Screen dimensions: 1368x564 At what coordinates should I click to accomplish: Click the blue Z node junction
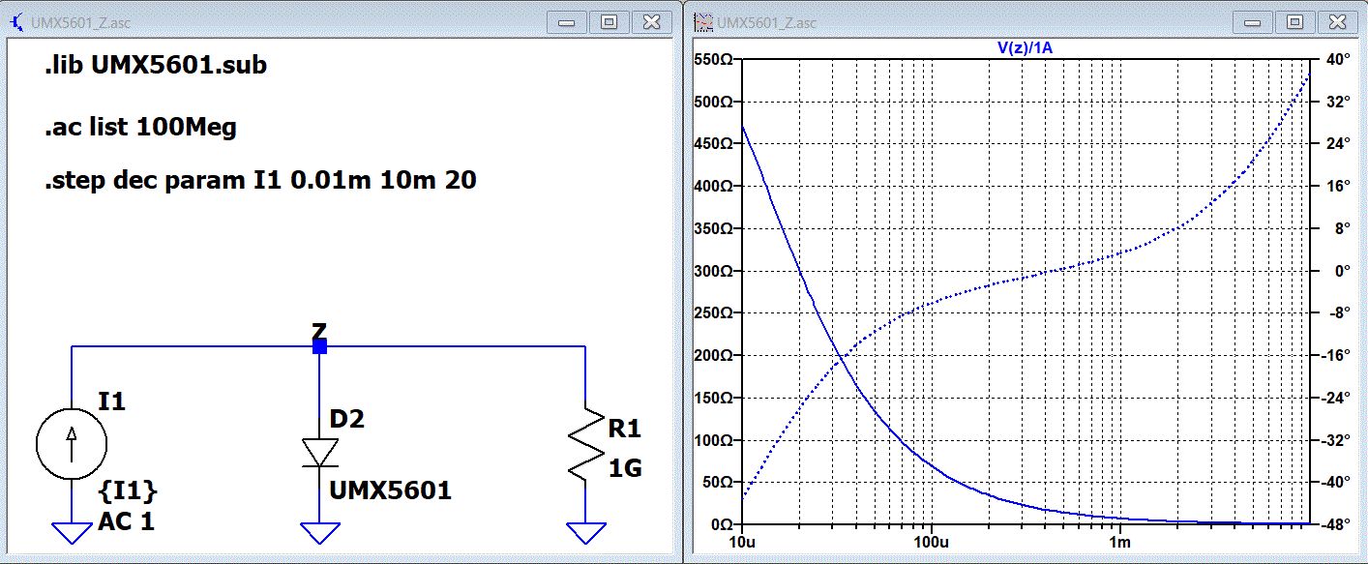(x=319, y=346)
